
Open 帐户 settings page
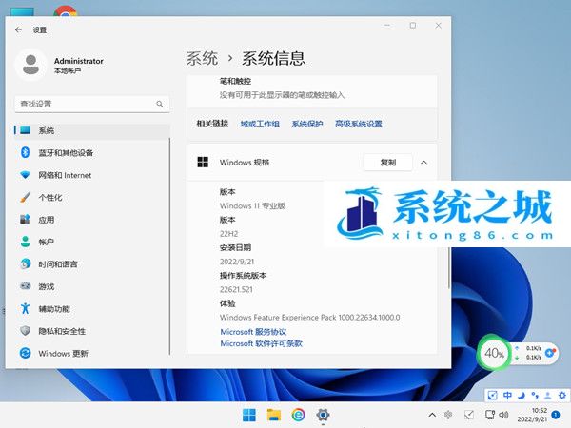tap(91, 242)
